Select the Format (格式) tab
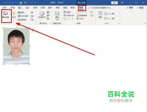Screen dimensions: 147x112 [x=81, y=8]
